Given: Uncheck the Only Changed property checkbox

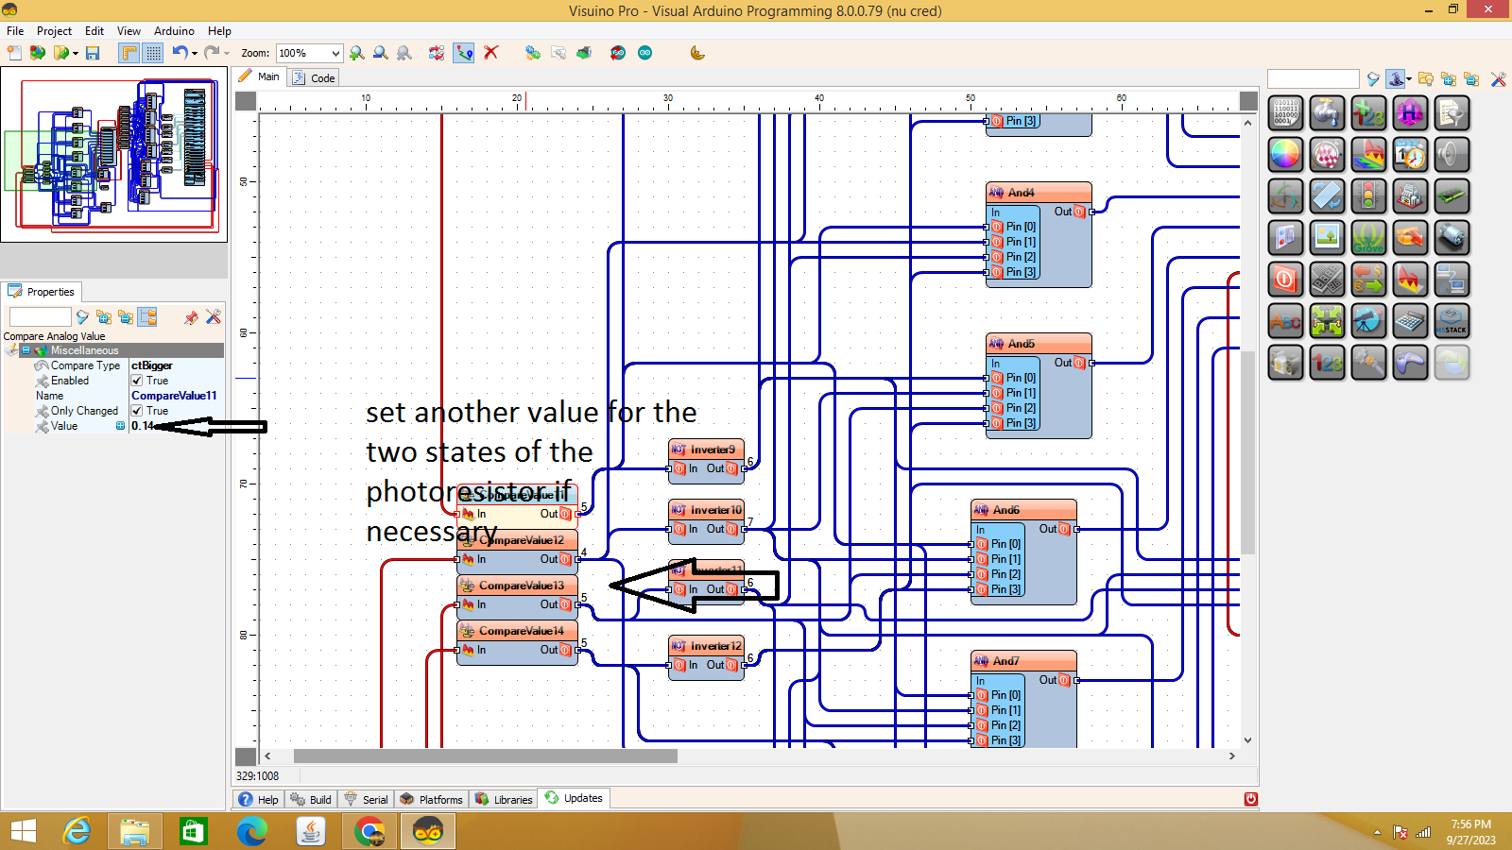Looking at the screenshot, I should coord(138,411).
